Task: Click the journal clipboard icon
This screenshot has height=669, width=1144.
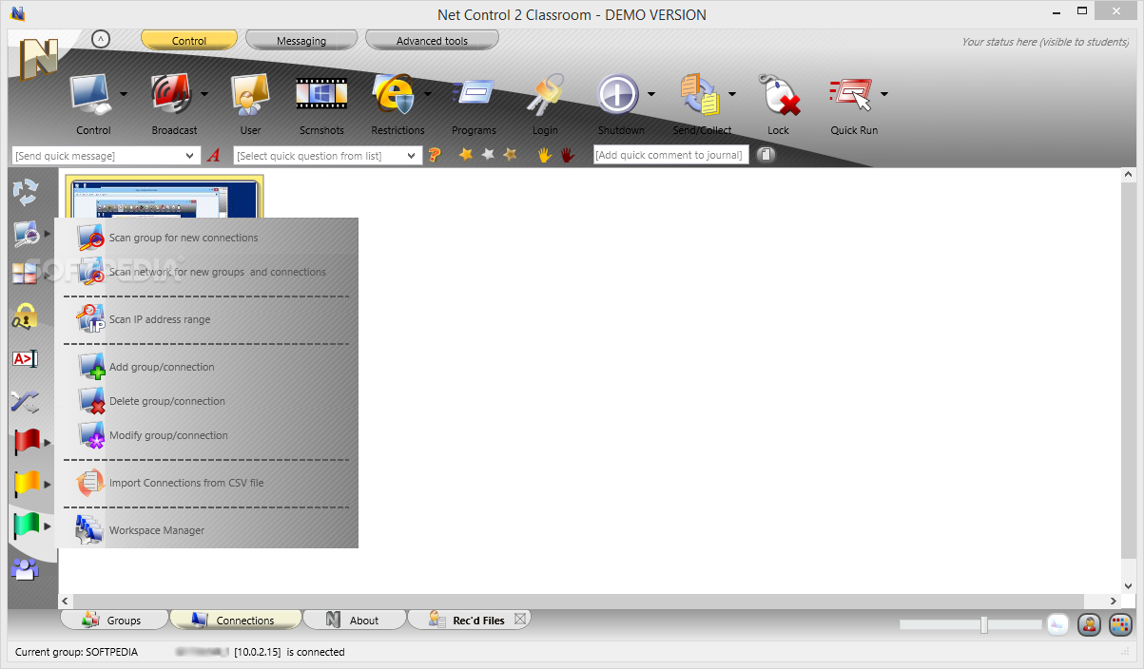Action: [x=766, y=155]
